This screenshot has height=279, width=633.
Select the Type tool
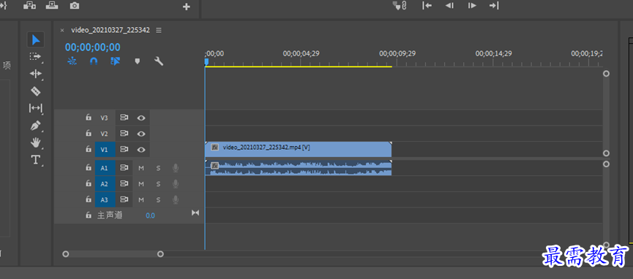[x=36, y=160]
